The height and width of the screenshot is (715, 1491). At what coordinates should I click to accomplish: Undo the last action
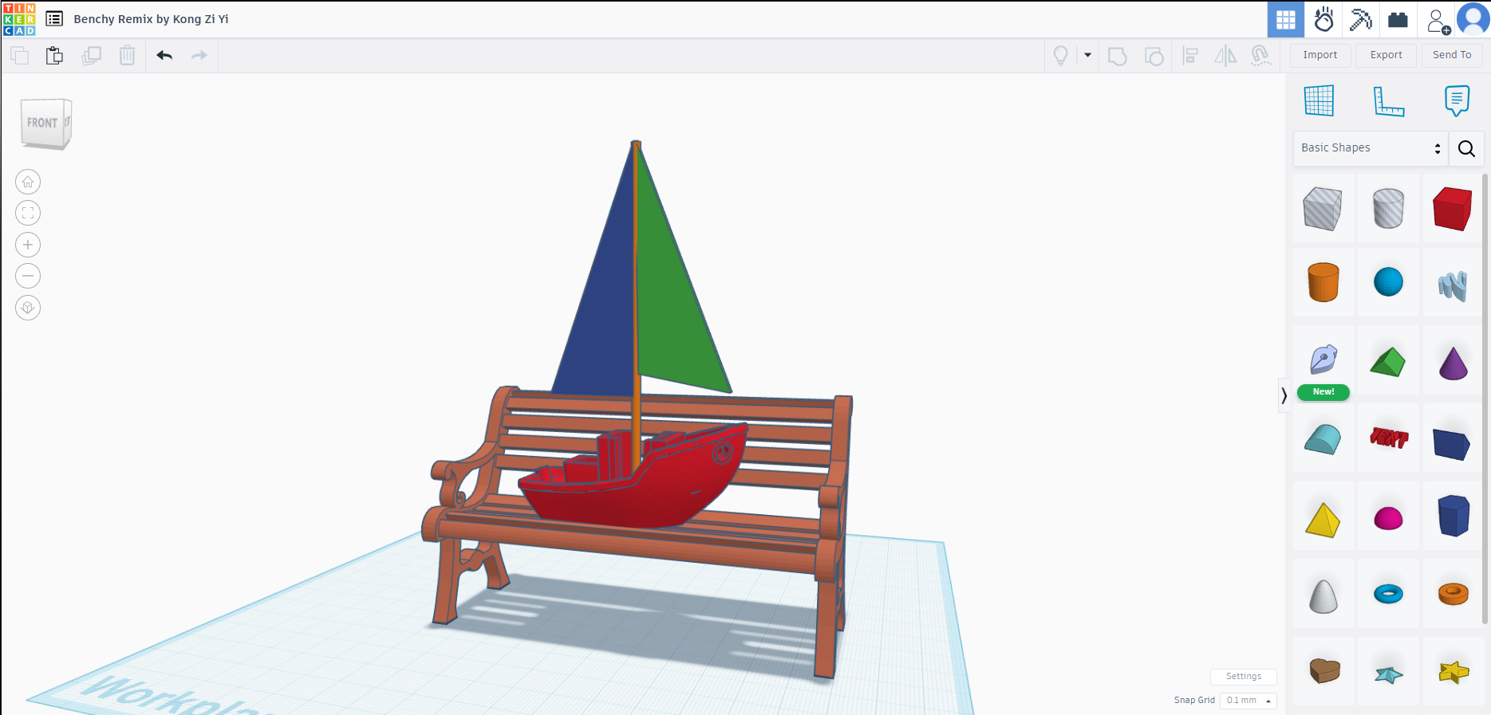[164, 55]
